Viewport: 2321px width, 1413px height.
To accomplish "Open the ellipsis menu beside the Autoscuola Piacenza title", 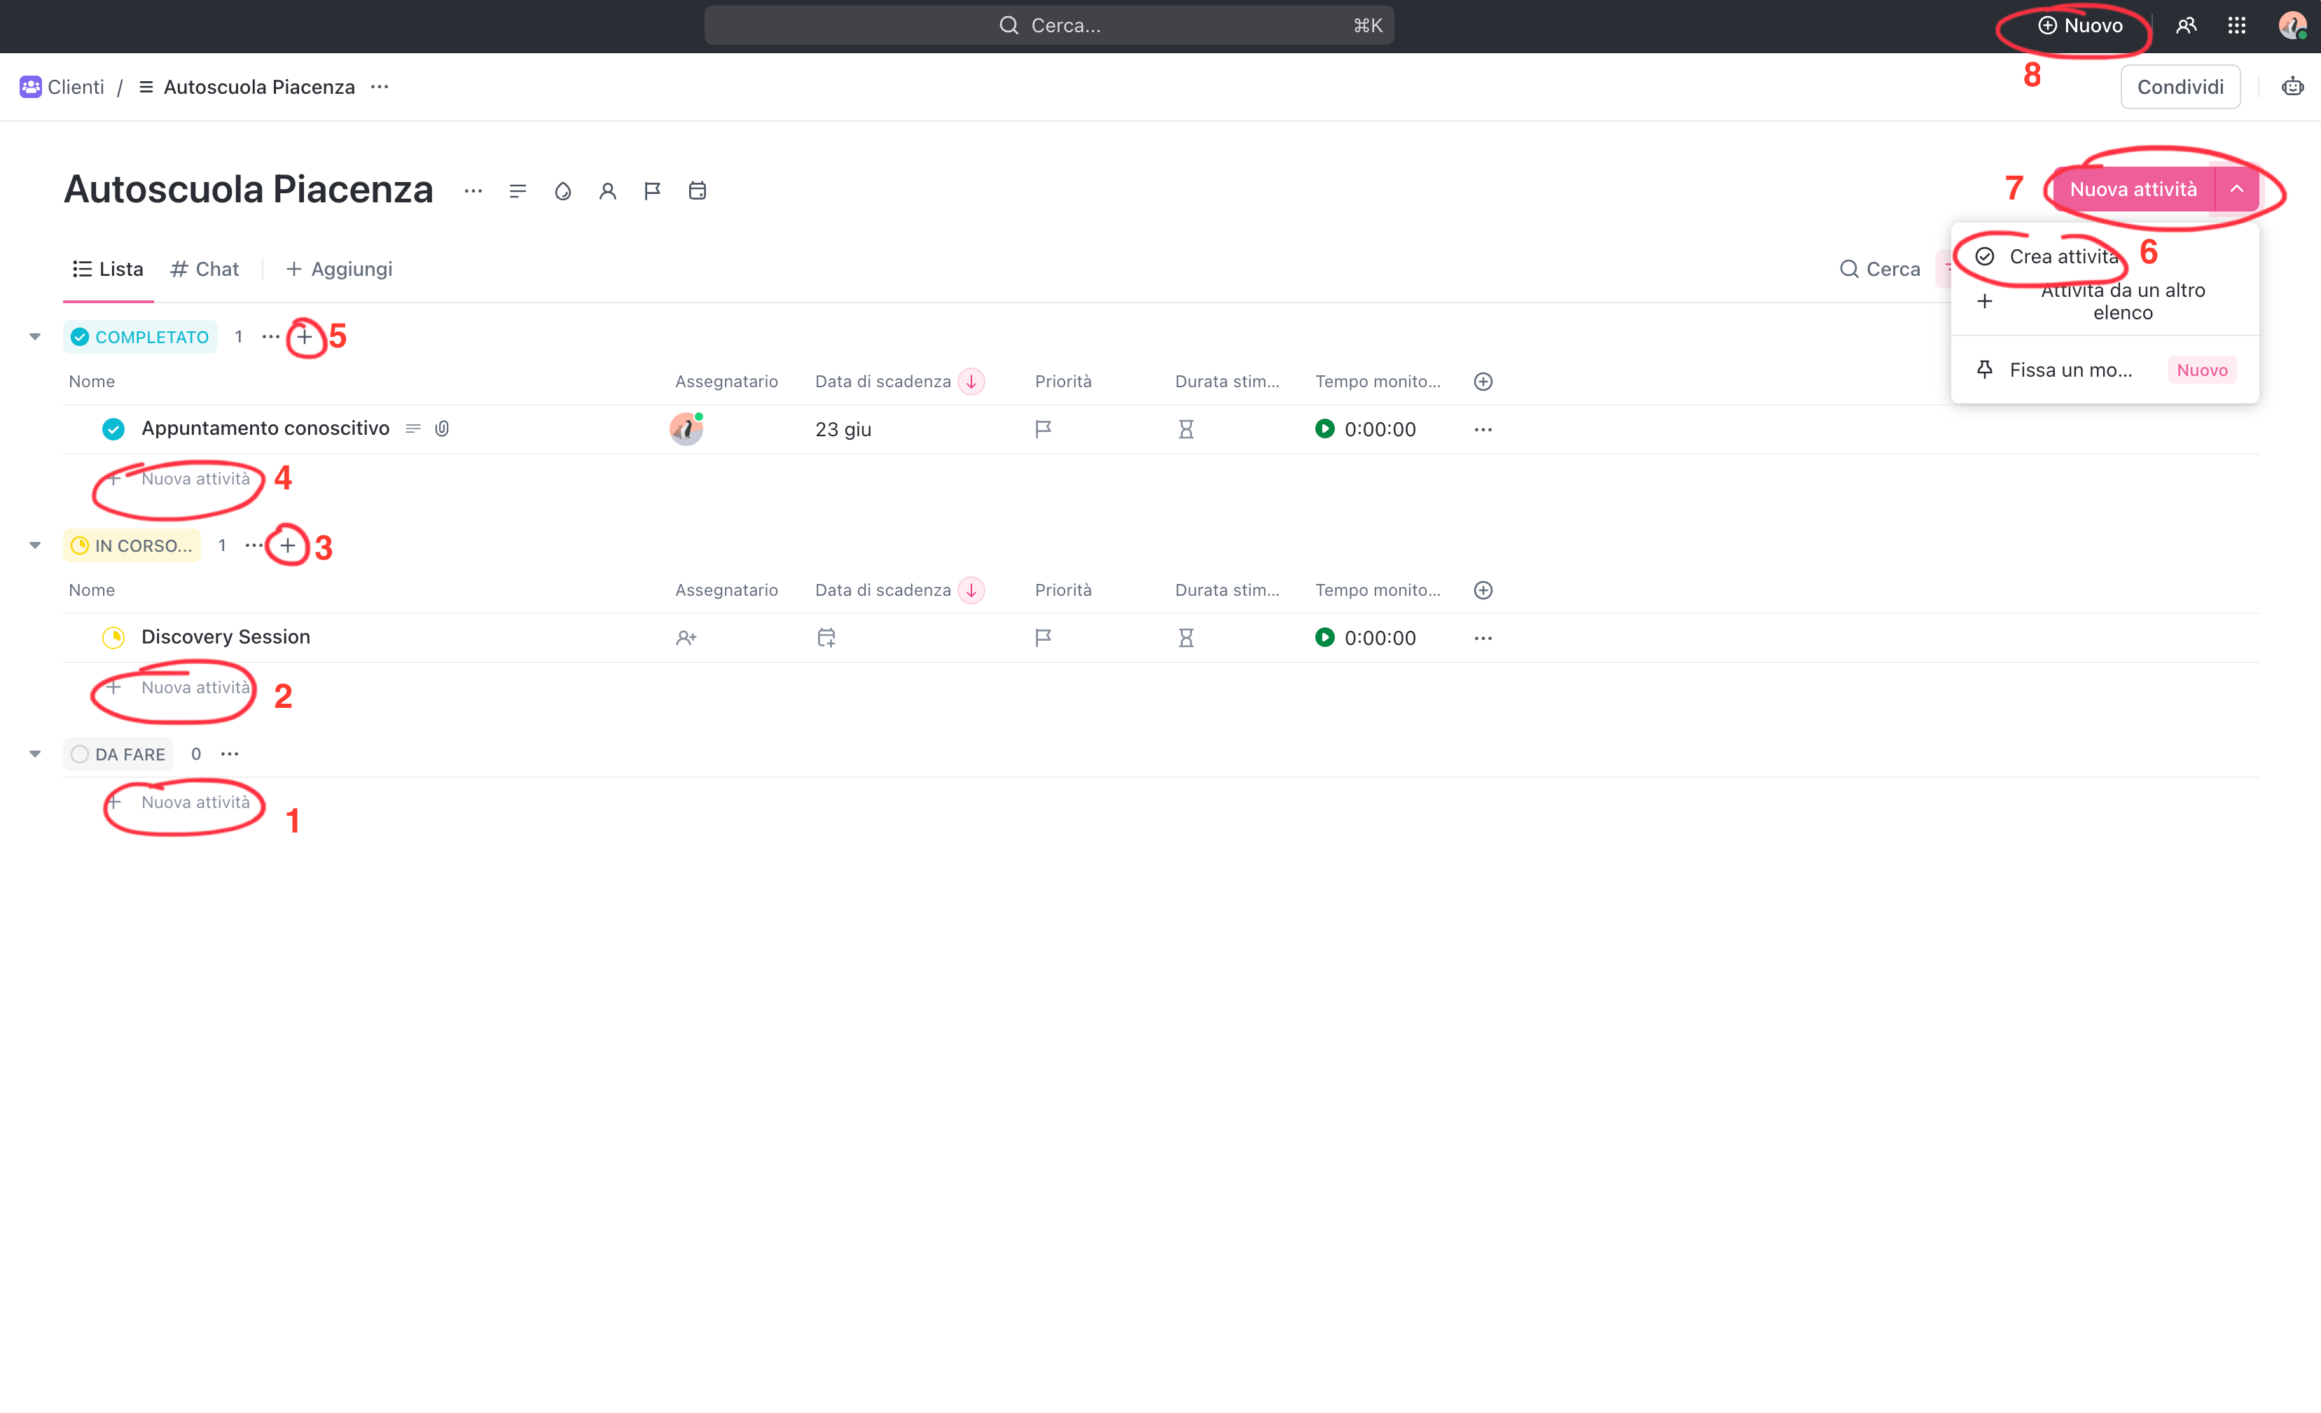I will (473, 191).
